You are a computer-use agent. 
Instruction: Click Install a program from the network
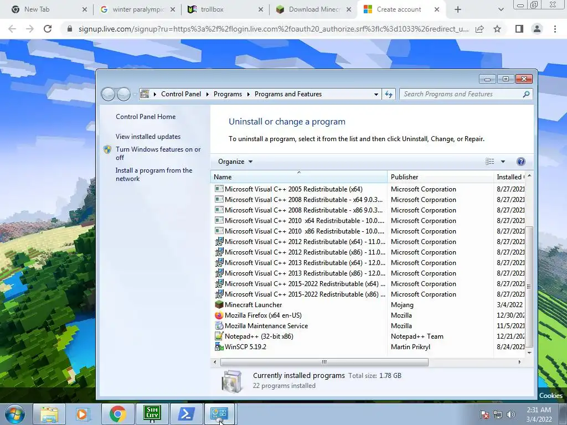(154, 174)
